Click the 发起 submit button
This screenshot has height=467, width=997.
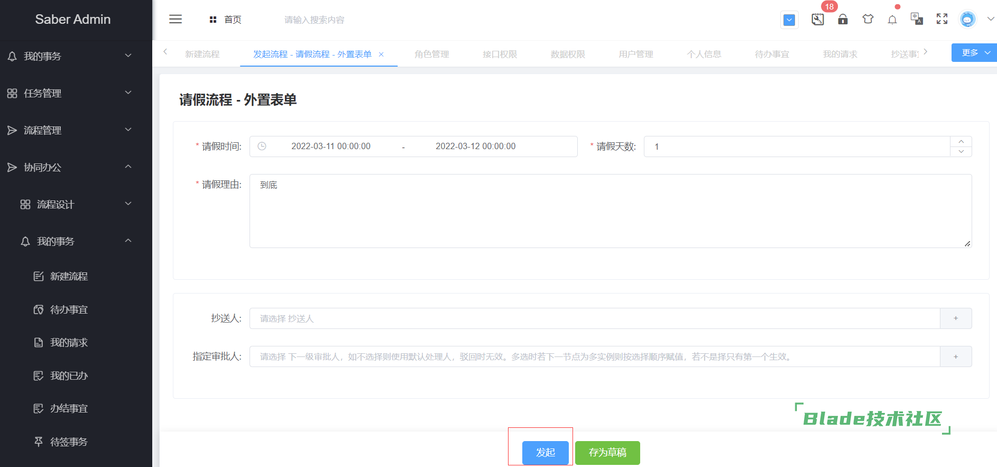(546, 453)
